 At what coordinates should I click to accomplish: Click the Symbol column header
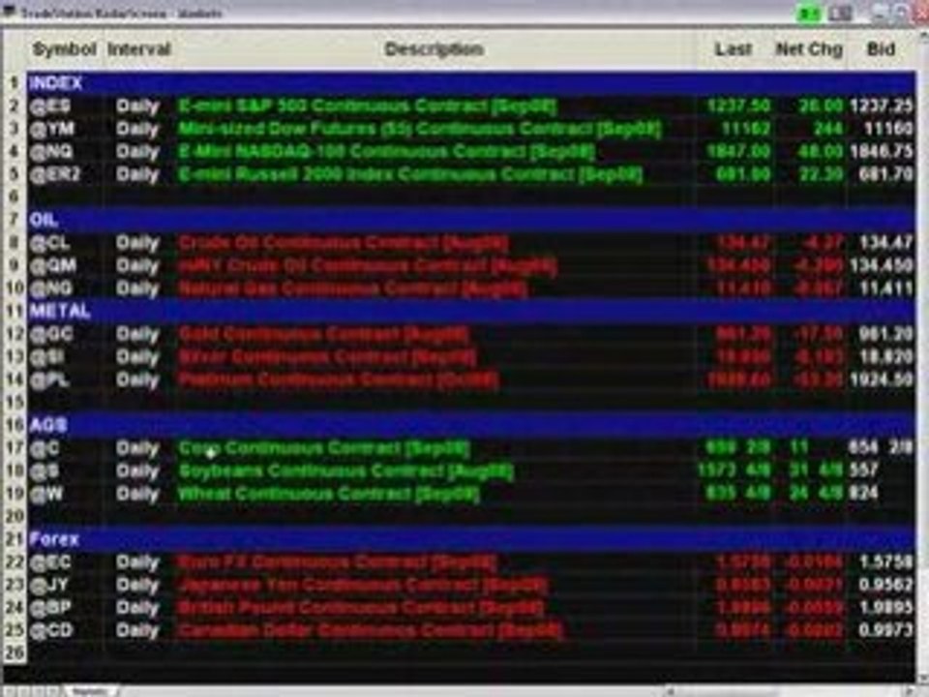pyautogui.click(x=64, y=49)
